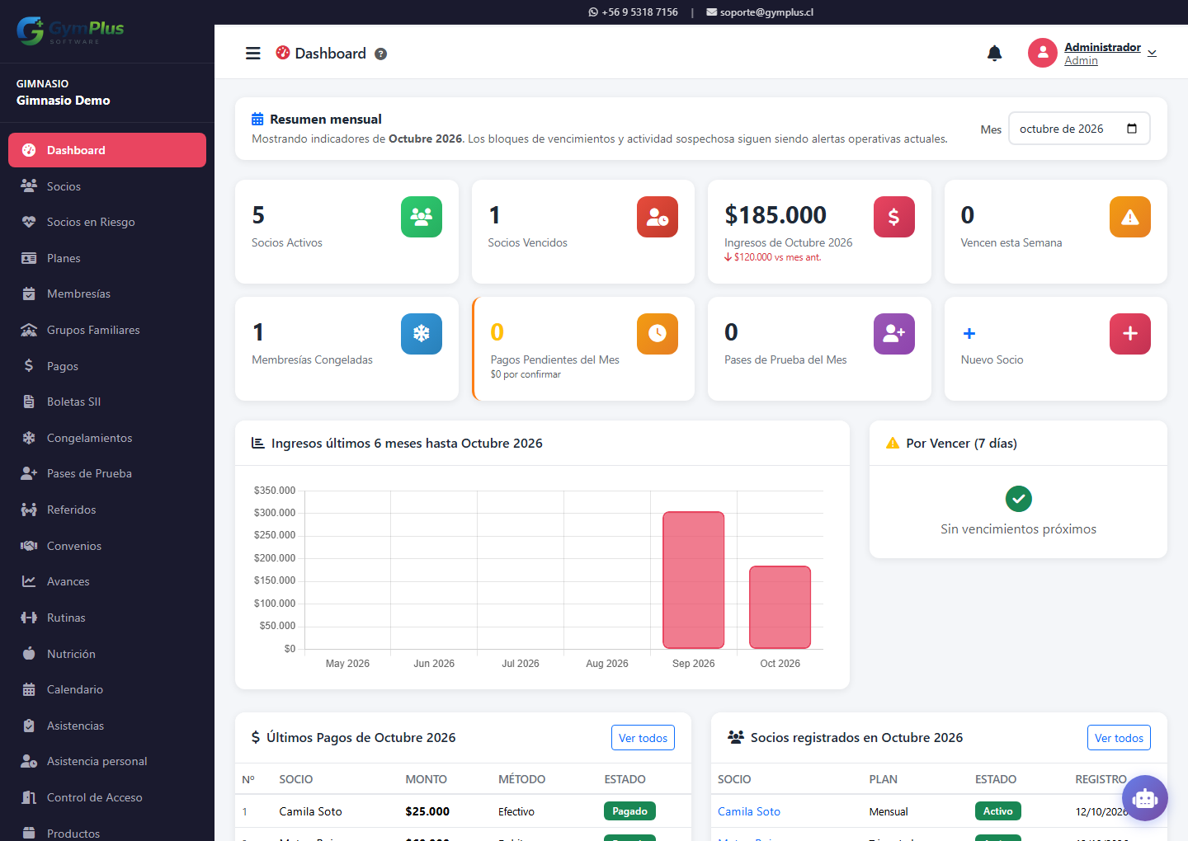1188x841 pixels.
Task: Open Calendario in the sidebar
Action: tap(107, 689)
